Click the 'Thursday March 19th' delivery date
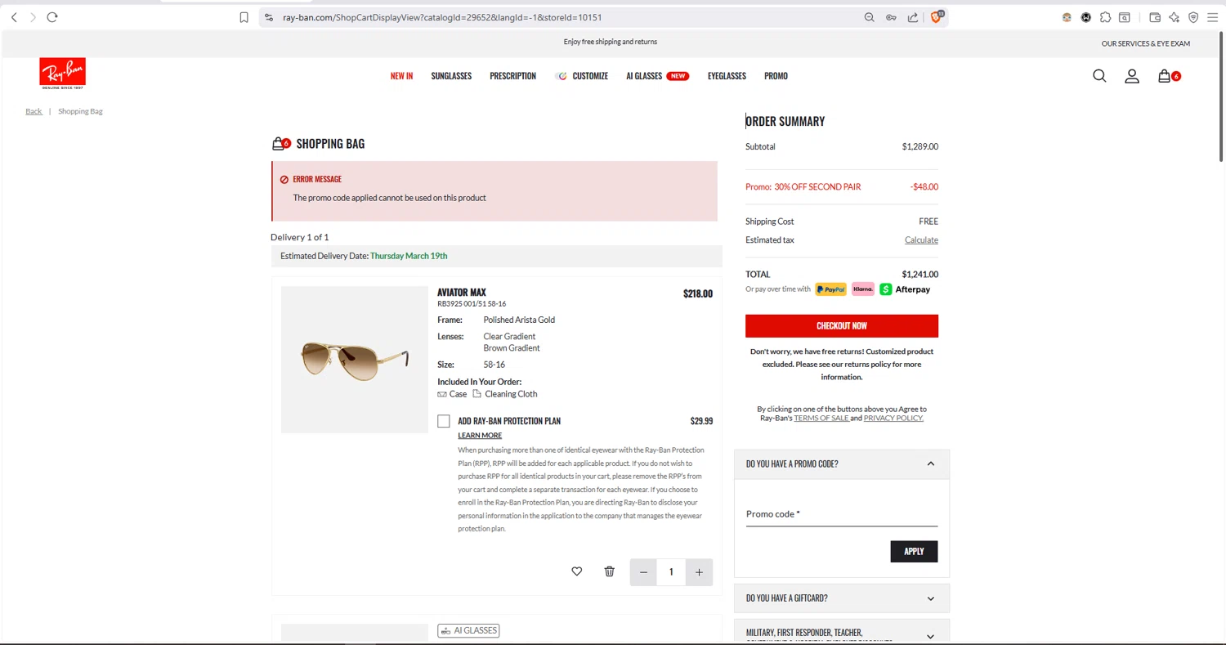 coord(409,256)
